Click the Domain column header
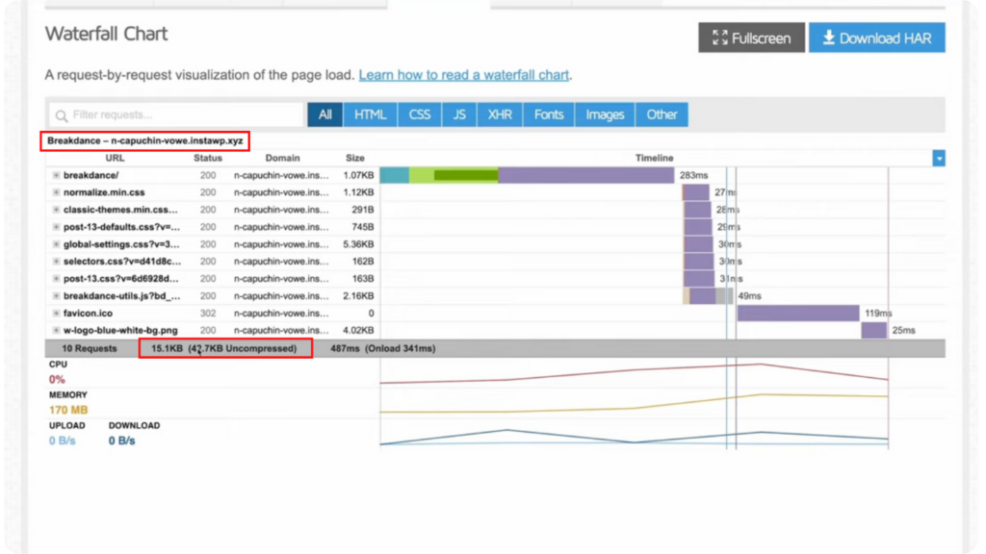This screenshot has width=986, height=554. point(282,159)
